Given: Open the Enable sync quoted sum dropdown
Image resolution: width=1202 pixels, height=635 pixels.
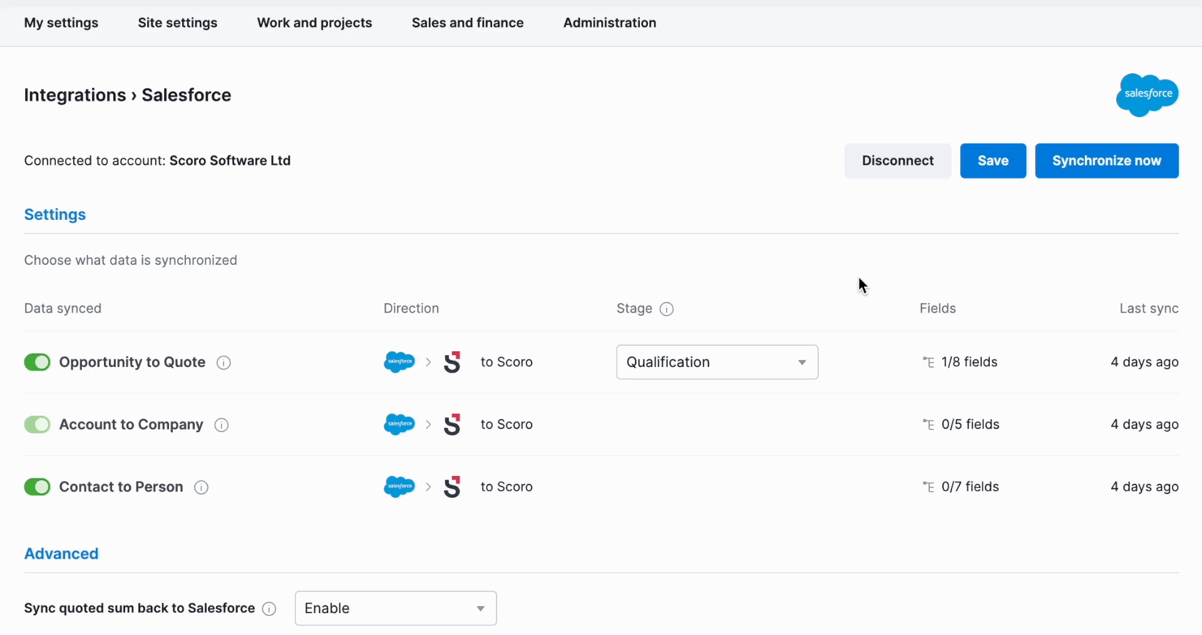Looking at the screenshot, I should 396,608.
